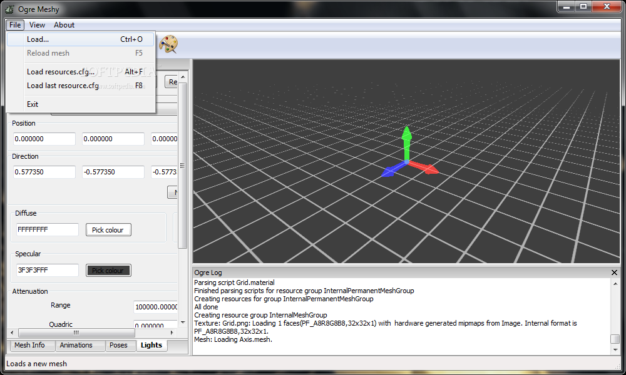
Task: Click the Ogre Log panel title
Action: (x=208, y=272)
